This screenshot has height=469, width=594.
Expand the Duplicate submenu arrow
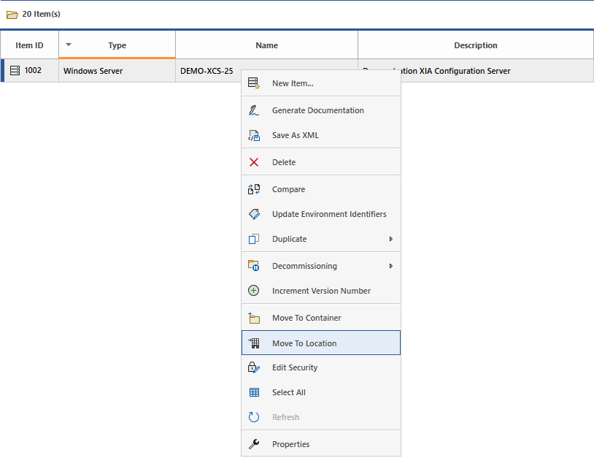[390, 239]
